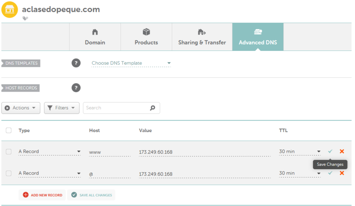Tick the select-all records checkbox in the header
Image resolution: width=355 pixels, height=206 pixels.
coord(8,131)
